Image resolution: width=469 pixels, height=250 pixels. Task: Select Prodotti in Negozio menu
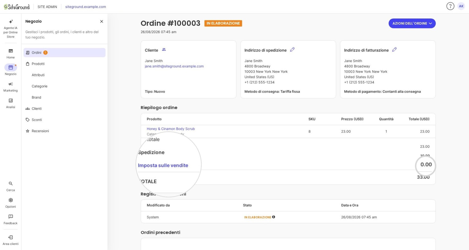(x=64, y=64)
